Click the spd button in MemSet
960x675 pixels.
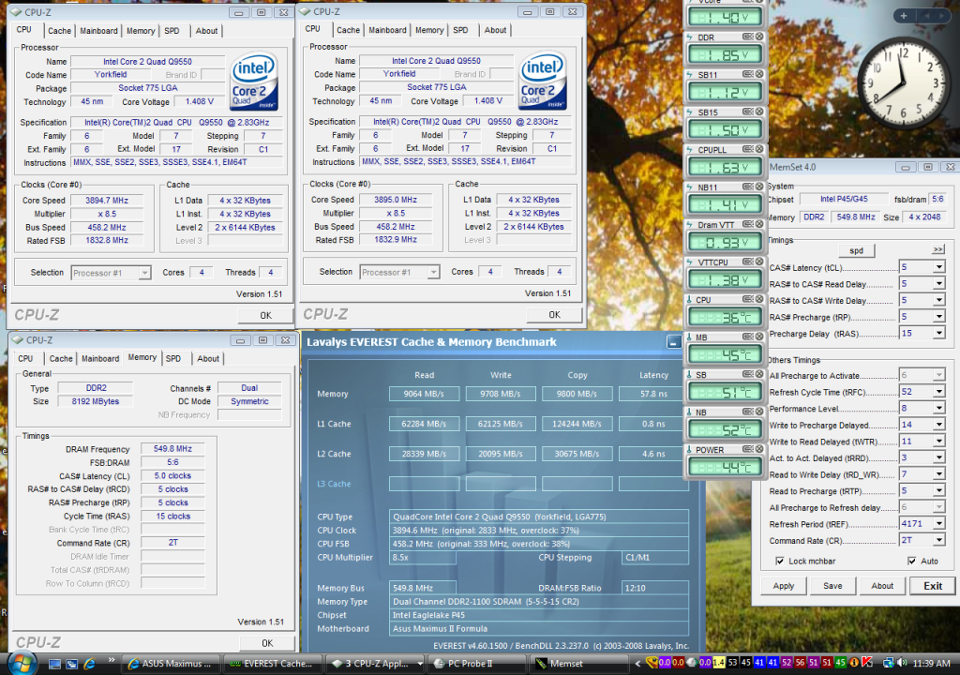tap(857, 250)
